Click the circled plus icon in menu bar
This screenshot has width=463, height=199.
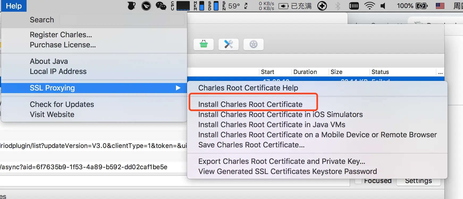pyautogui.click(x=322, y=6)
